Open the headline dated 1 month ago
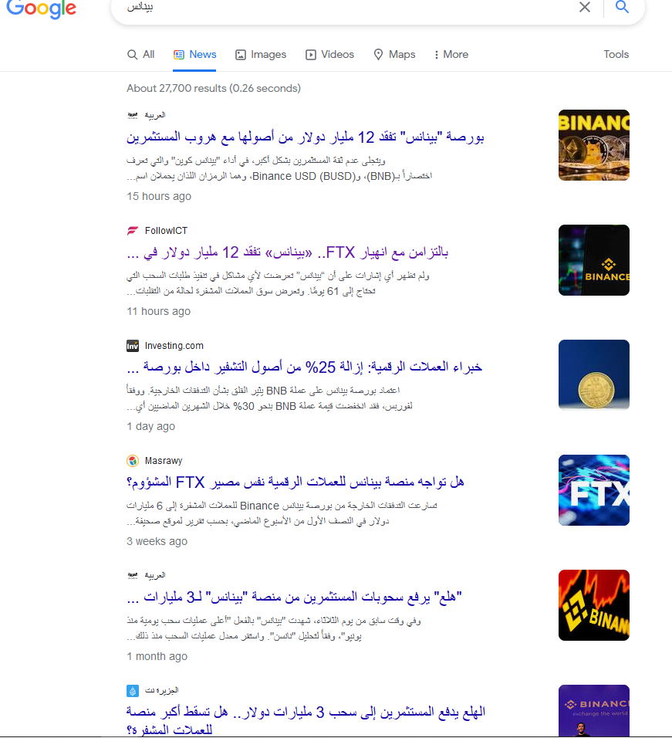The width and height of the screenshot is (672, 738). (295, 598)
